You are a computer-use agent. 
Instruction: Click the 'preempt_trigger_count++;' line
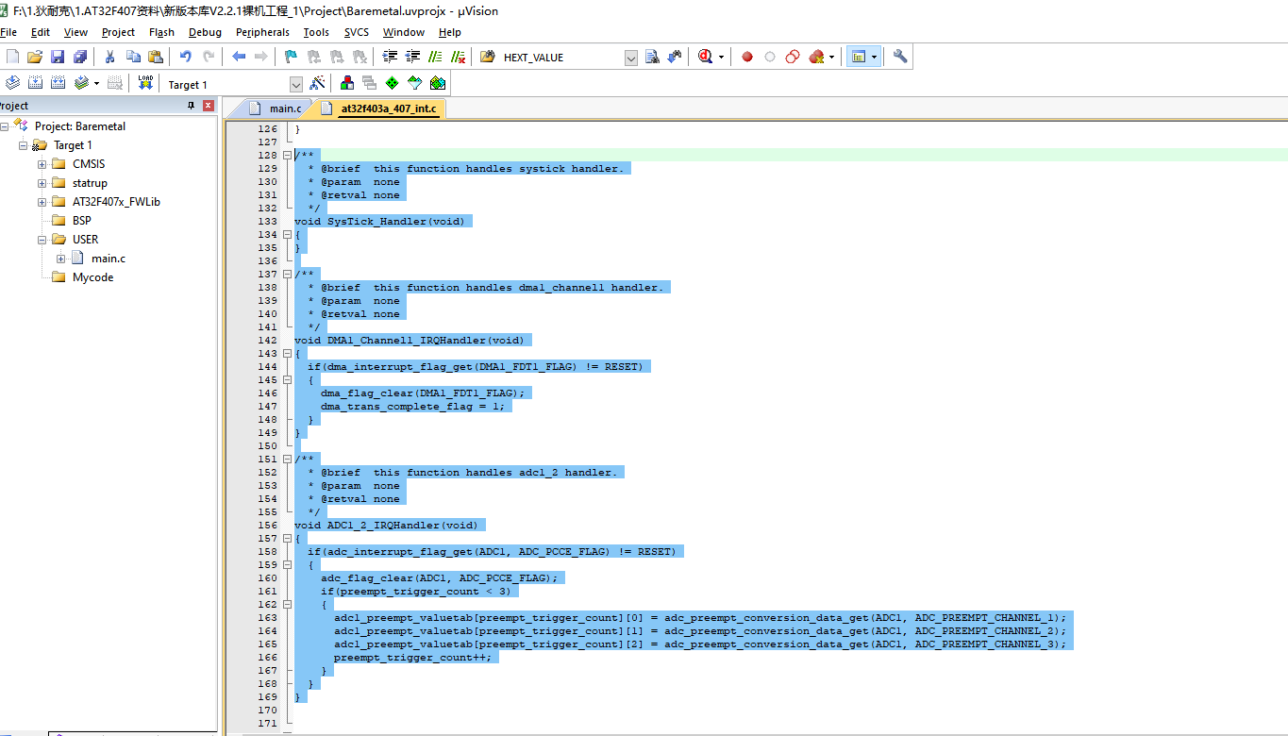pos(412,657)
